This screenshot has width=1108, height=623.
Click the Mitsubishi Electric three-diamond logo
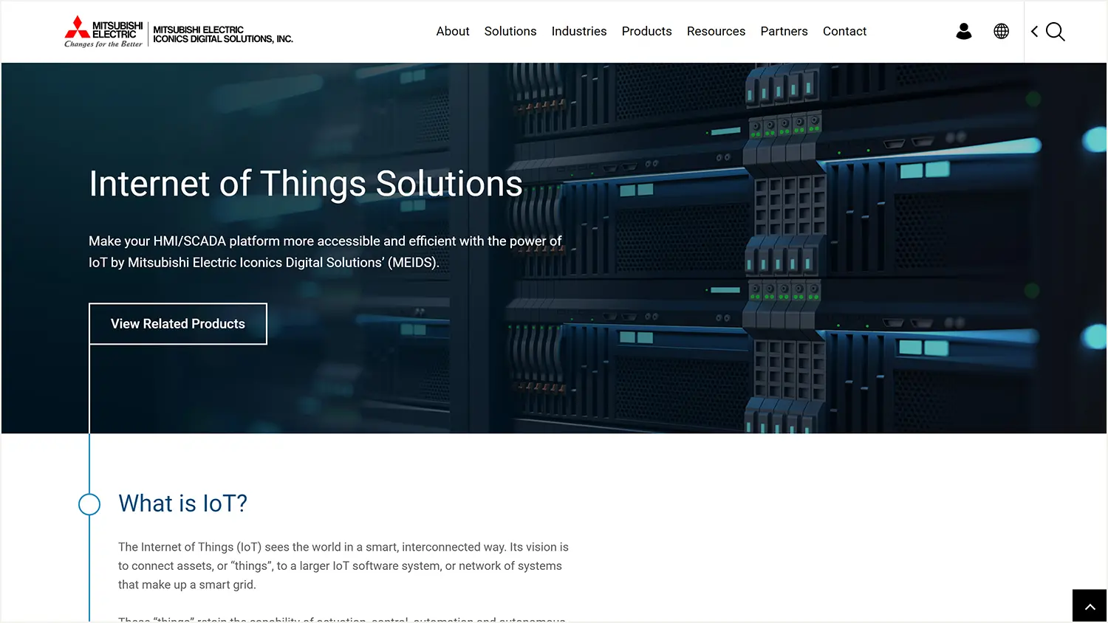pyautogui.click(x=78, y=27)
